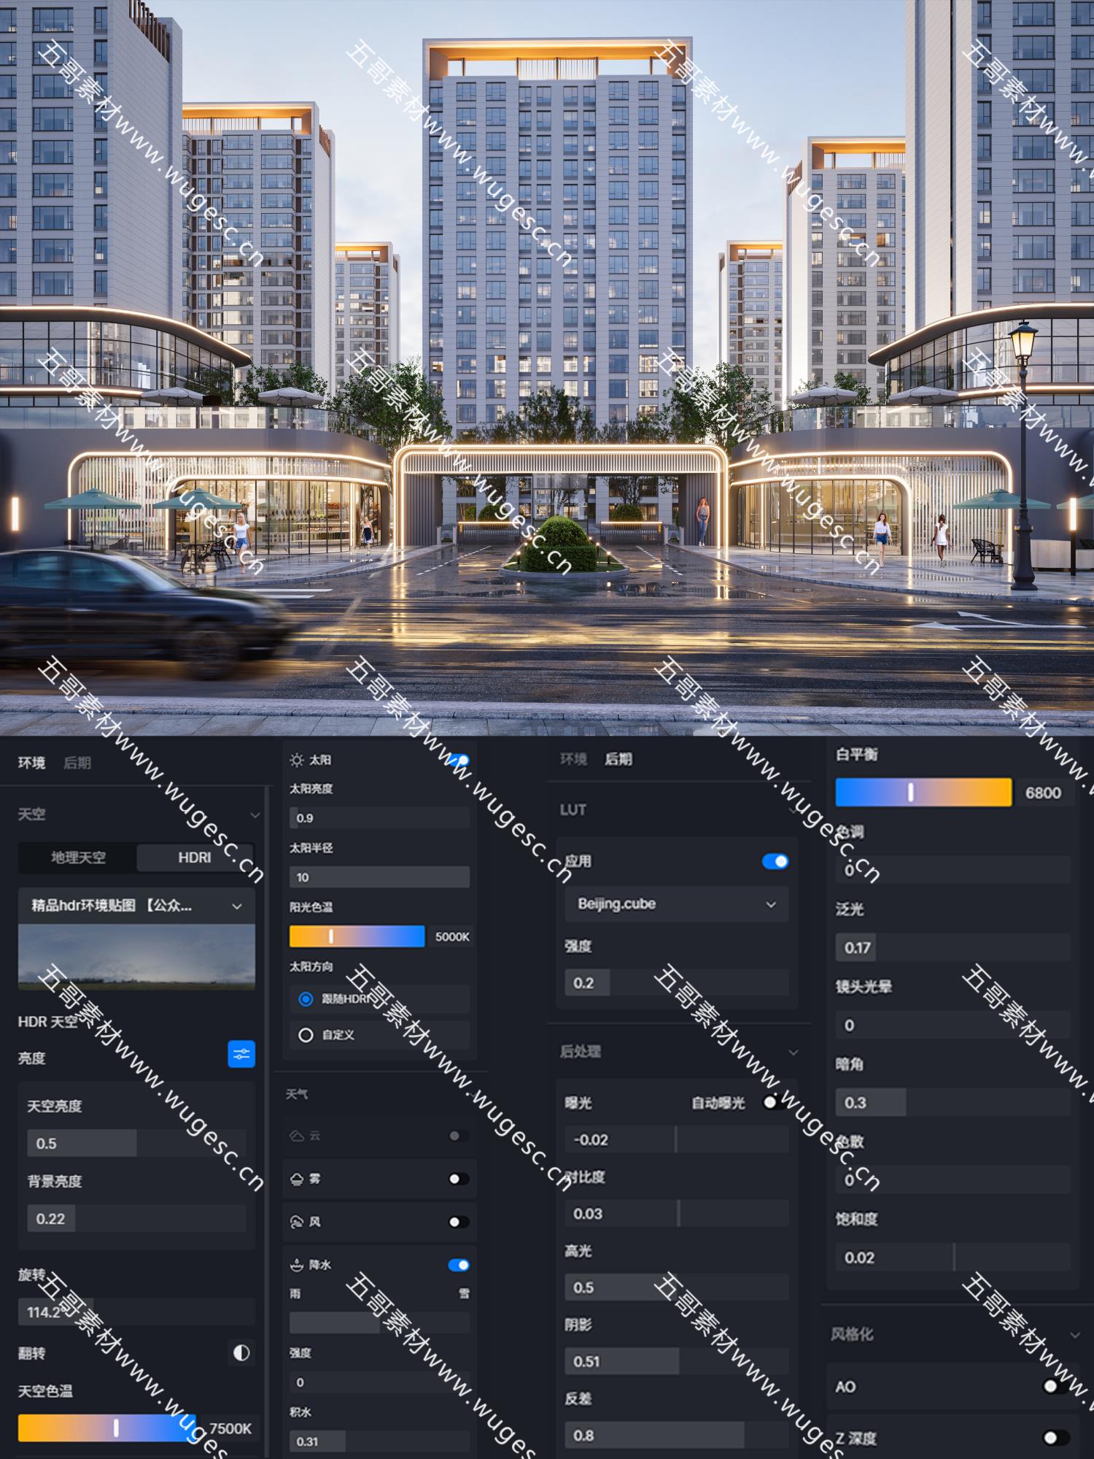Click the 对比度 0.03 field

click(677, 1213)
